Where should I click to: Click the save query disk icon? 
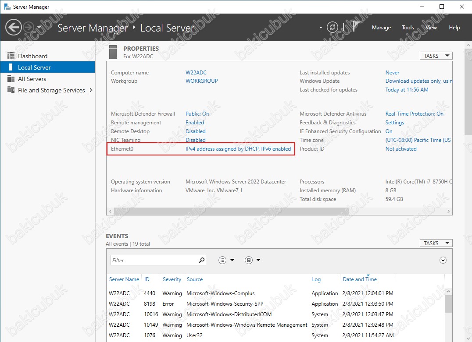point(248,260)
